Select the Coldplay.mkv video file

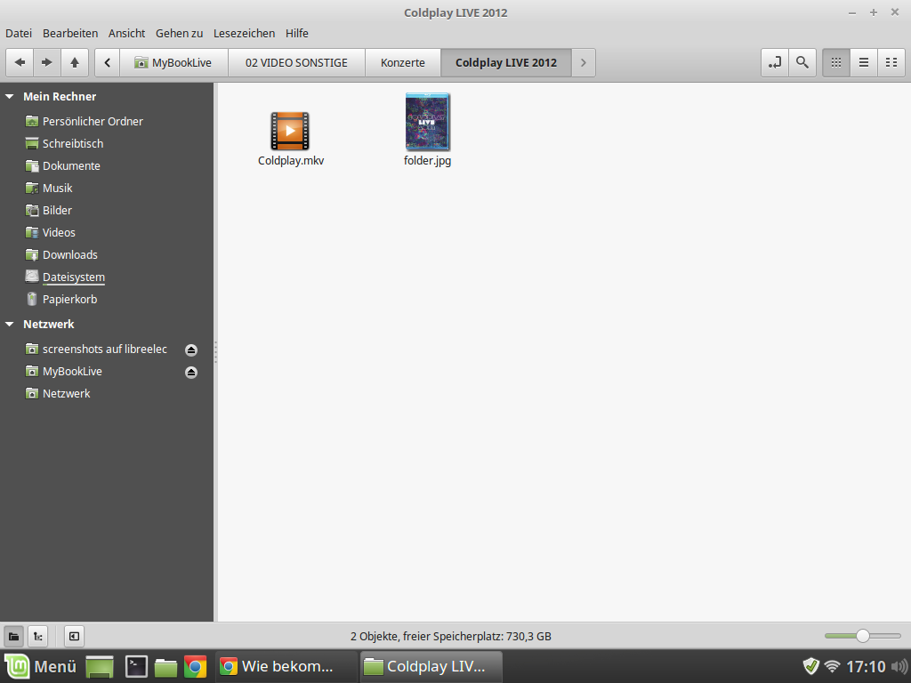coord(290,131)
